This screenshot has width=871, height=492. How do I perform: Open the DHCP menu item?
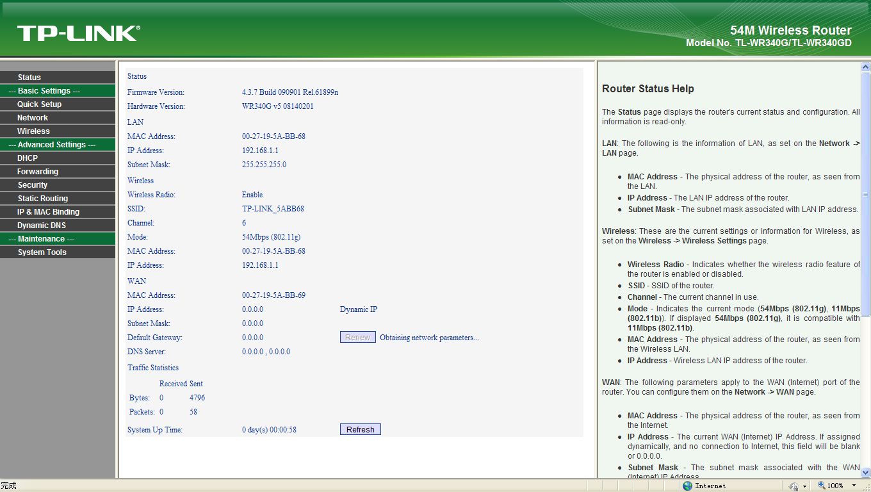click(58, 158)
